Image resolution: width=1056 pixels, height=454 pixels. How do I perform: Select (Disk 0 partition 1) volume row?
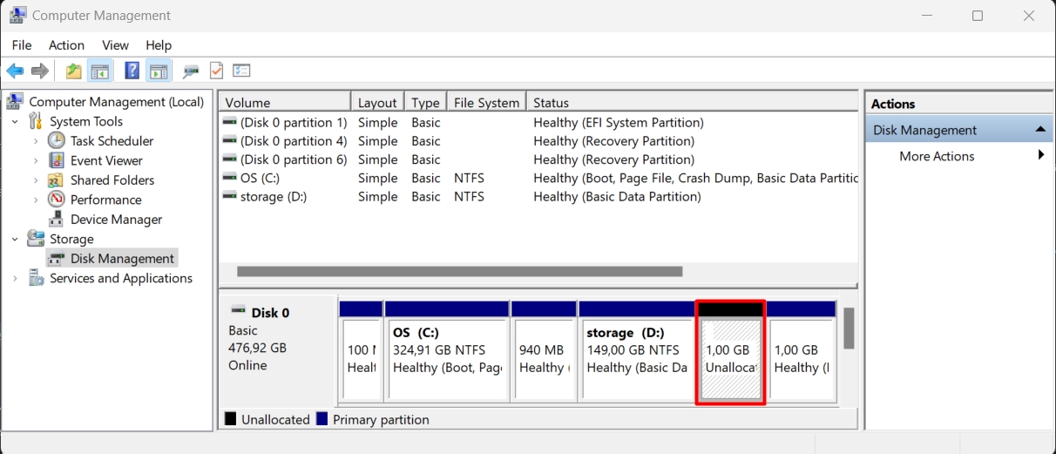538,122
